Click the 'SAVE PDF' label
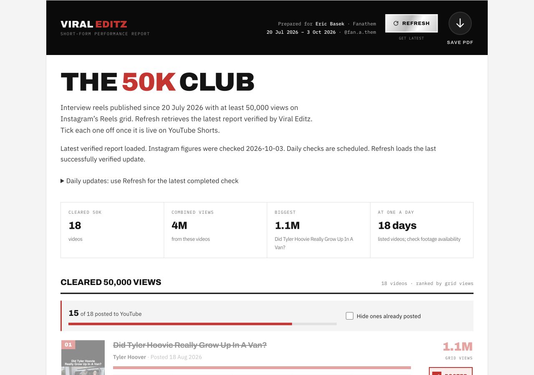This screenshot has height=375, width=534. point(460,42)
